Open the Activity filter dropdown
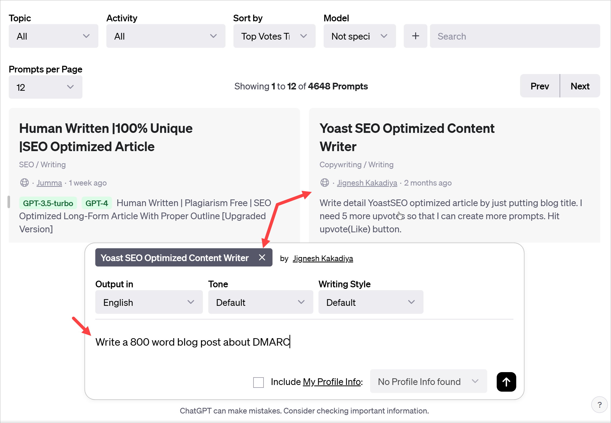This screenshot has height=423, width=611. 166,36
